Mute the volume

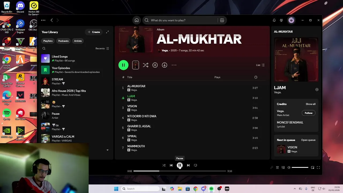[289, 168]
